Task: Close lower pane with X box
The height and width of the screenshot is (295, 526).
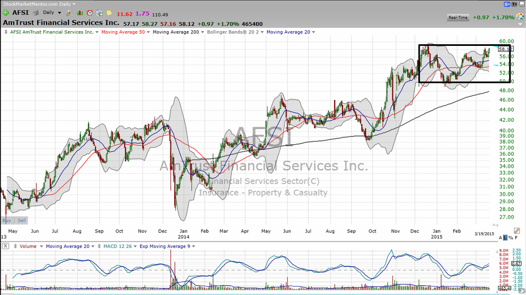Action: point(5,246)
